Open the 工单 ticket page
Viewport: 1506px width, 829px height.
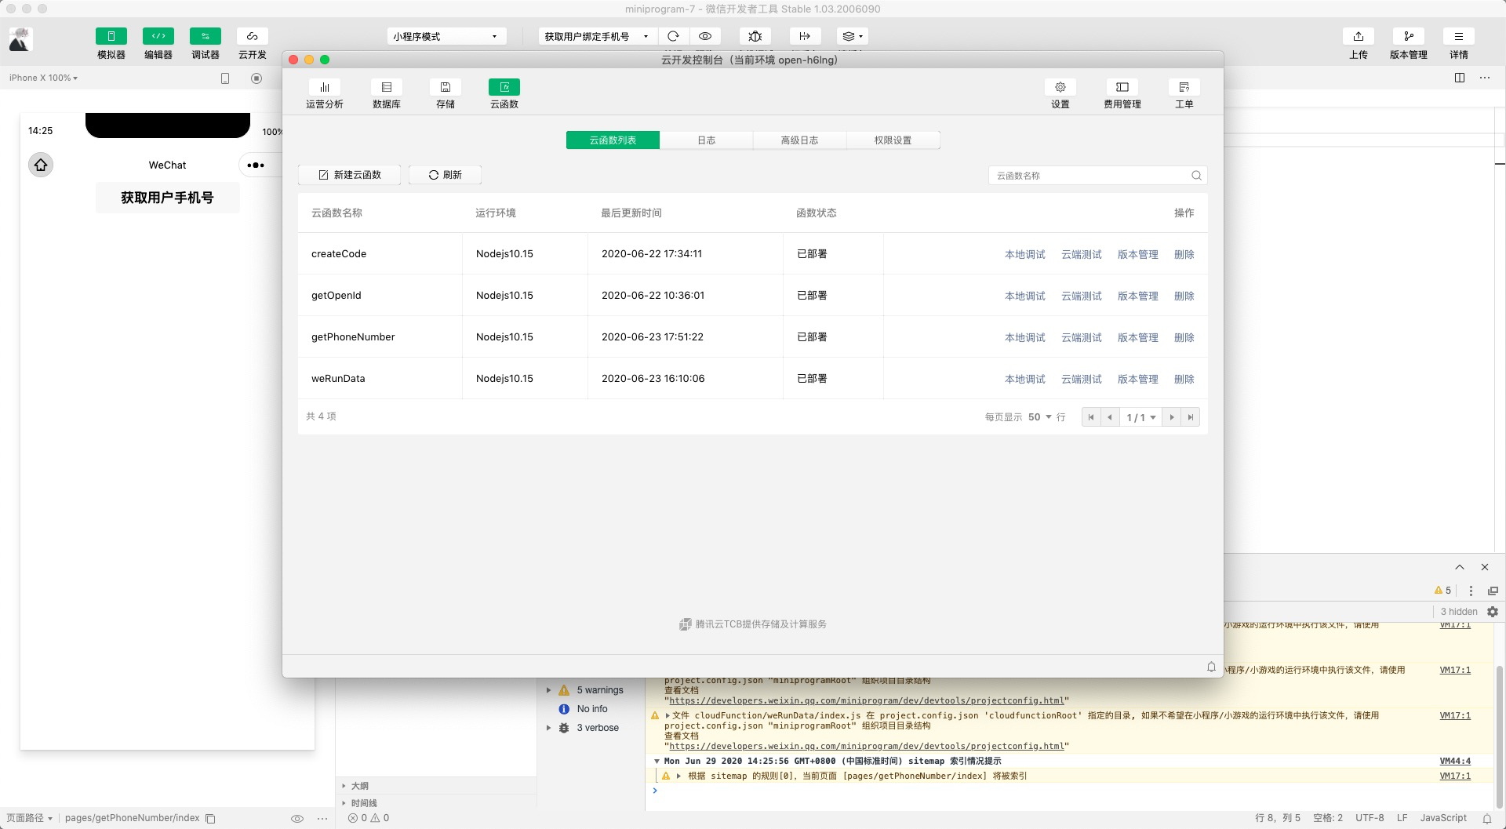click(1184, 94)
